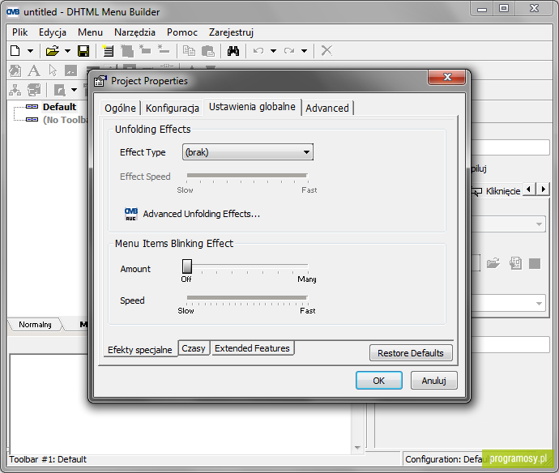Click the blinking Speed slider track
559x473 pixels.
tap(247, 297)
